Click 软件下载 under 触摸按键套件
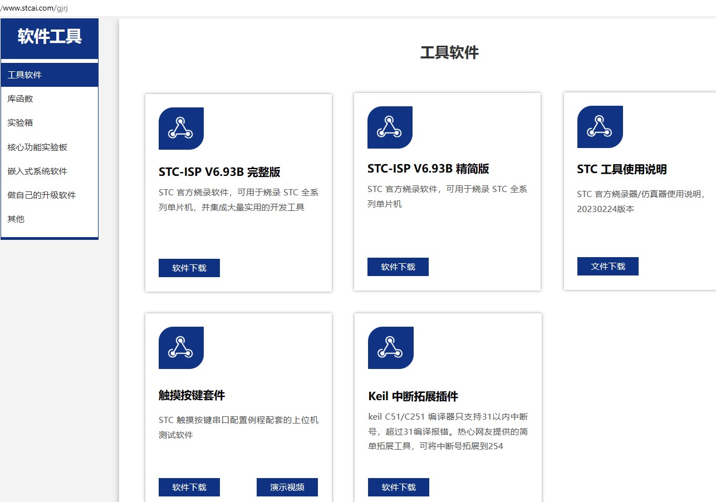 point(189,487)
